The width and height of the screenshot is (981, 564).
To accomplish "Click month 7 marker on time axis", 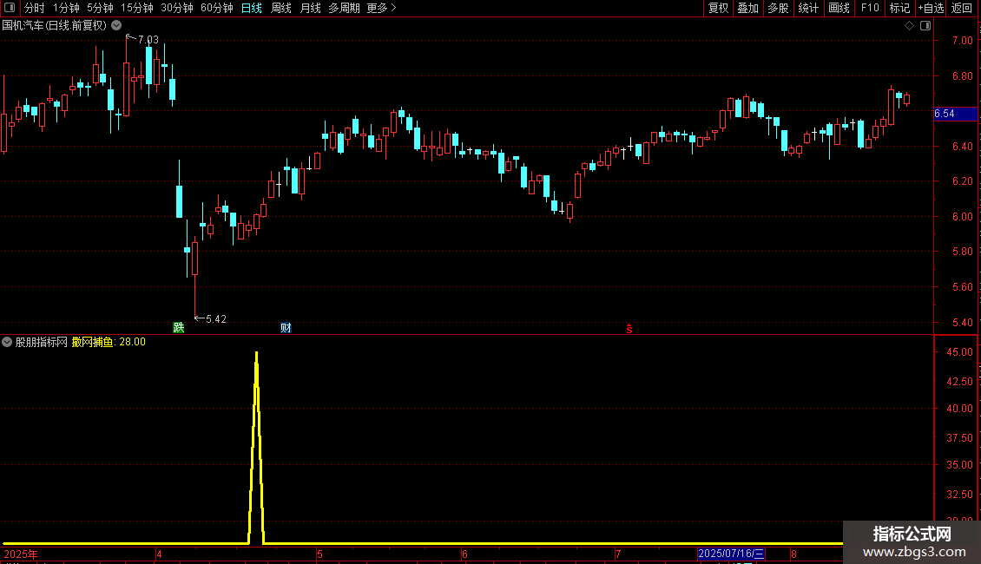I will (x=618, y=554).
